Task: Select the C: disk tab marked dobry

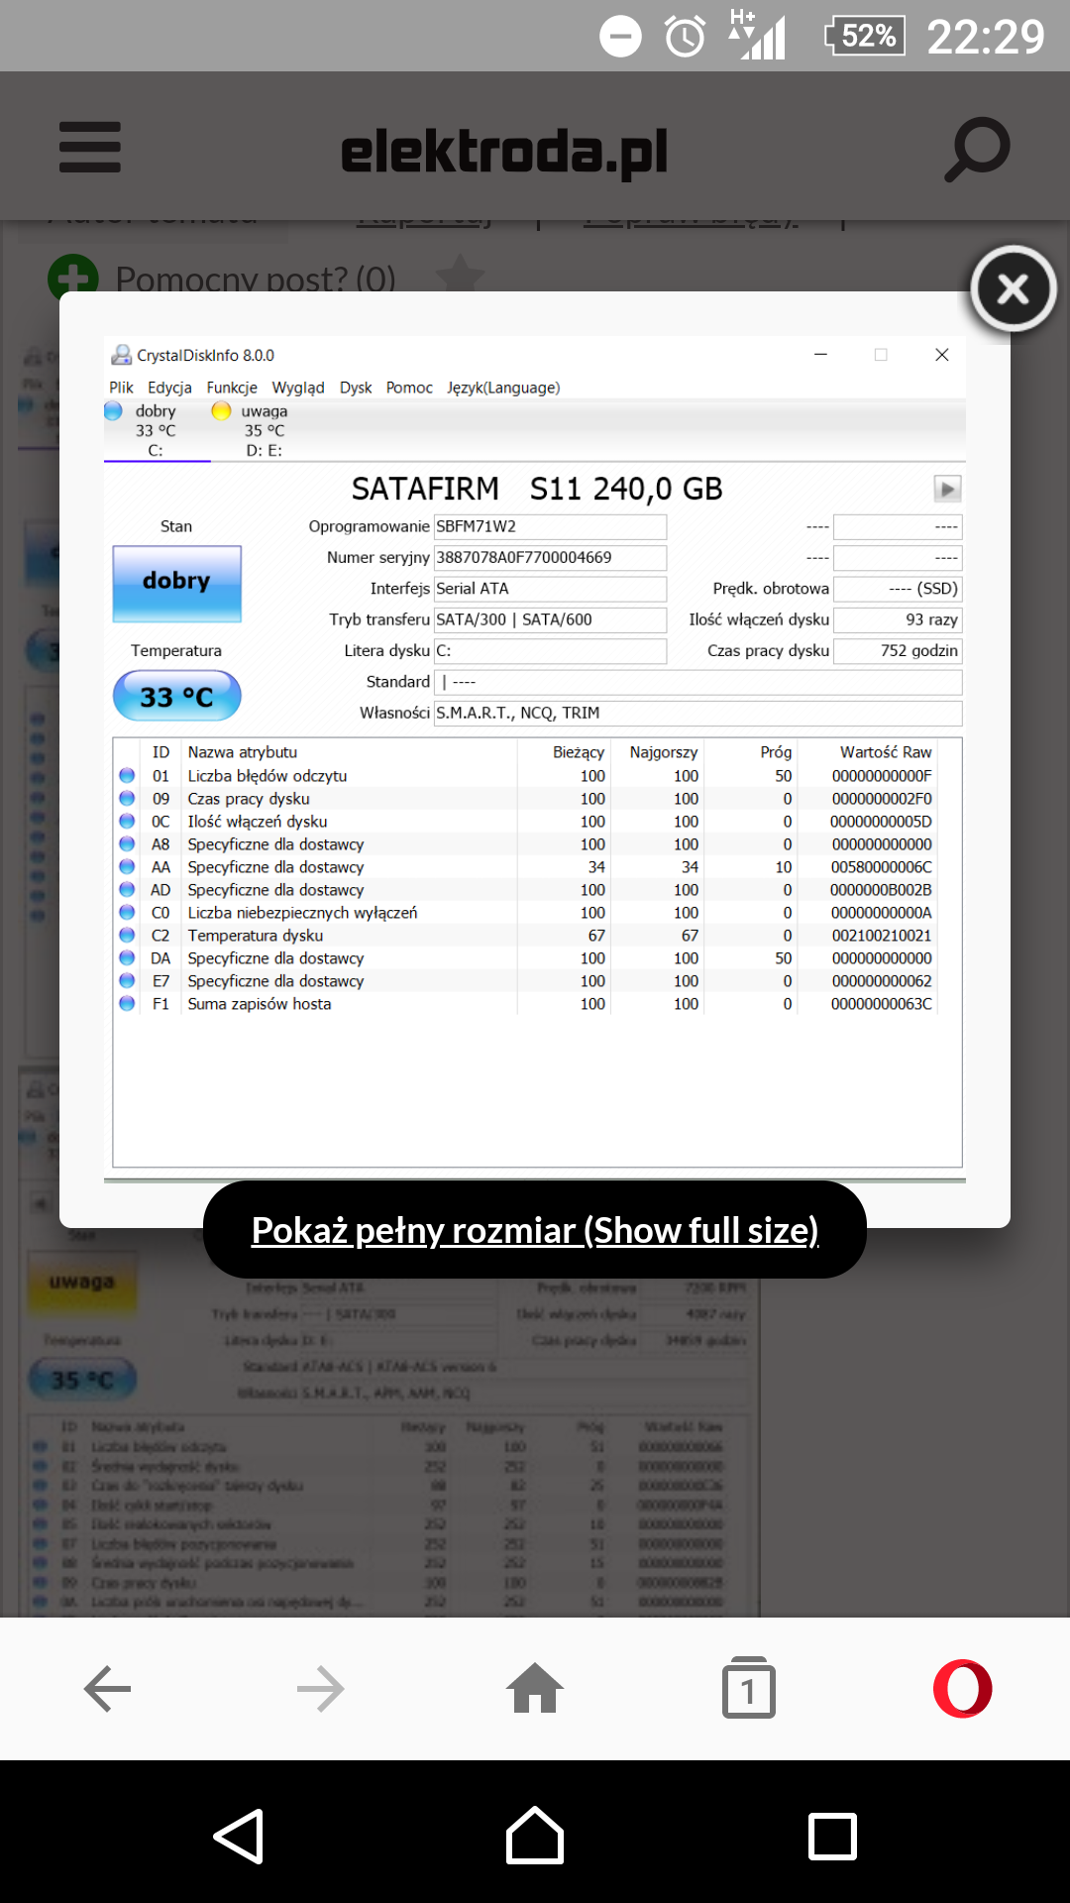Action: click(x=156, y=430)
